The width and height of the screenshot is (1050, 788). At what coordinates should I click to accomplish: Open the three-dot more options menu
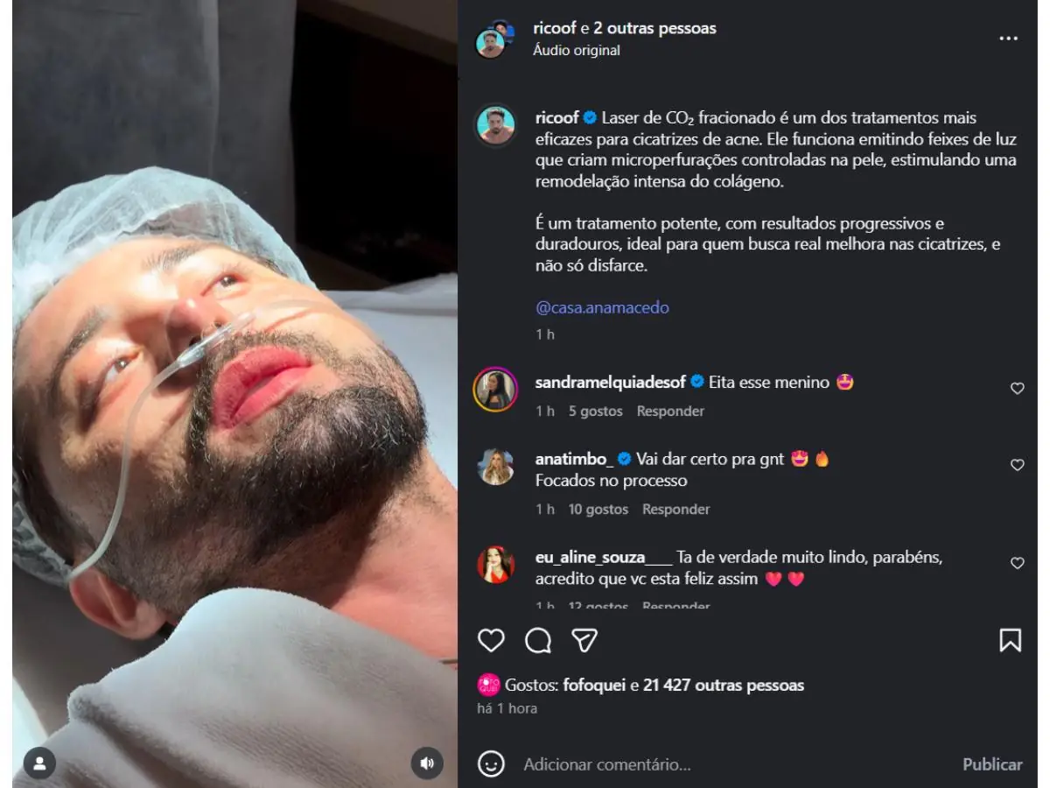tap(1008, 39)
